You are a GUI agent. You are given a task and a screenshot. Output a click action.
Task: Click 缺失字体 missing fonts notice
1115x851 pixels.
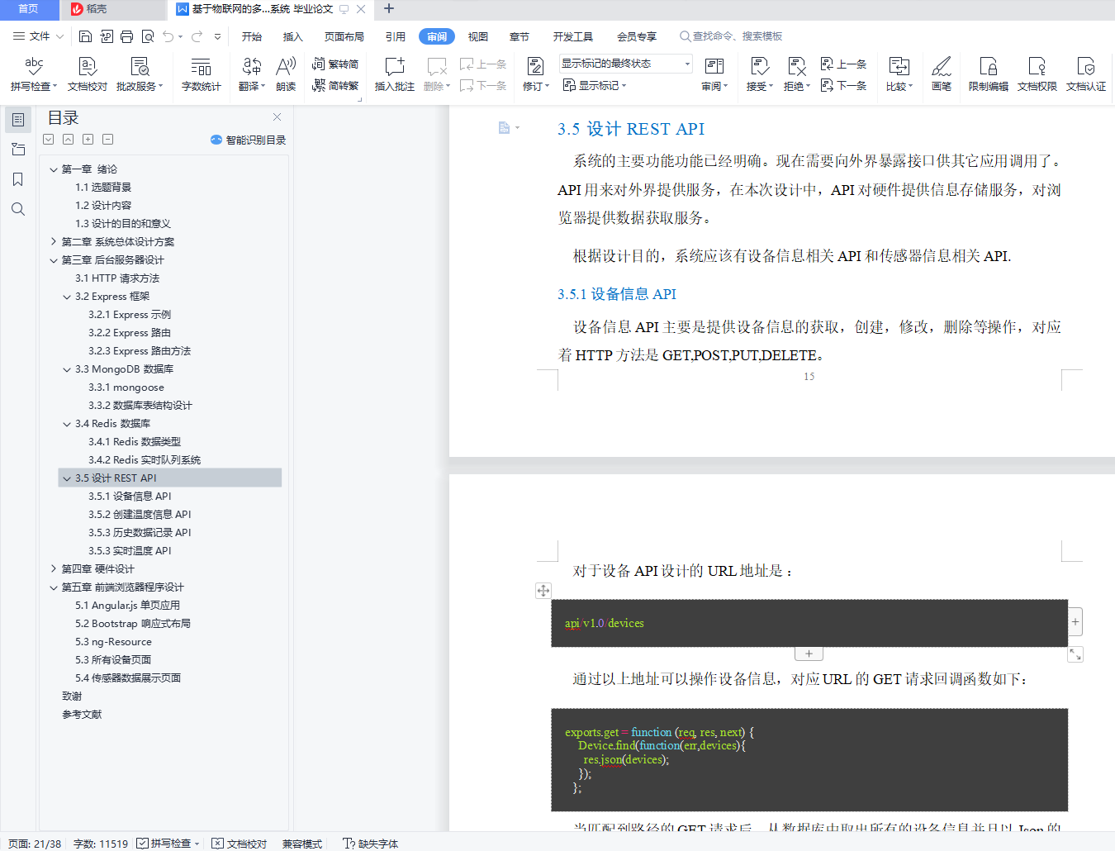370,844
